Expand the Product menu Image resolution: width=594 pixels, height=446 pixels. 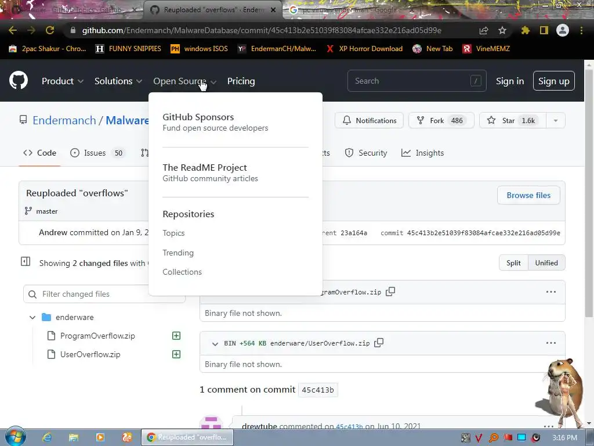pos(63,81)
